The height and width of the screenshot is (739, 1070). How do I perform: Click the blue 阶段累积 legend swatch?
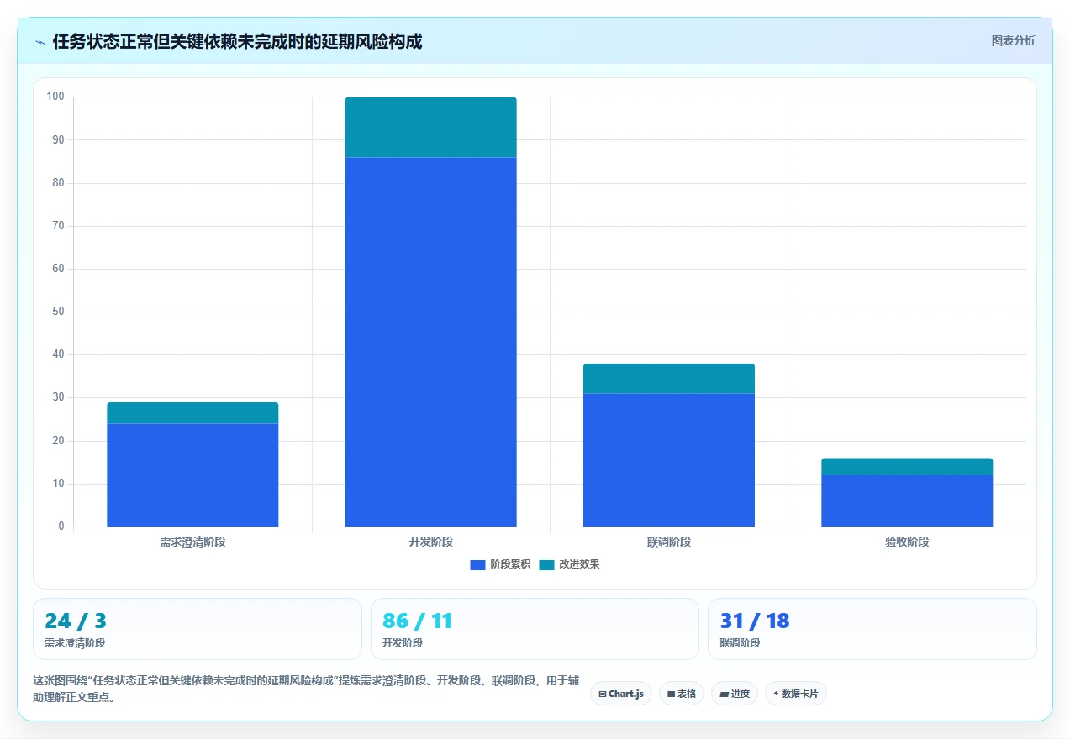pos(477,564)
